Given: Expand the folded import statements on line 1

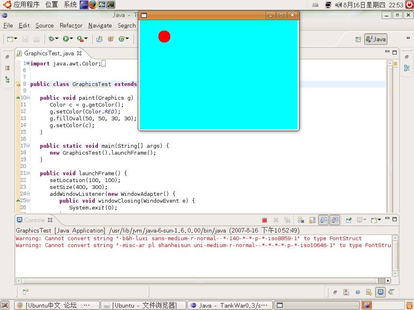Looking at the screenshot, I should tap(28, 63).
